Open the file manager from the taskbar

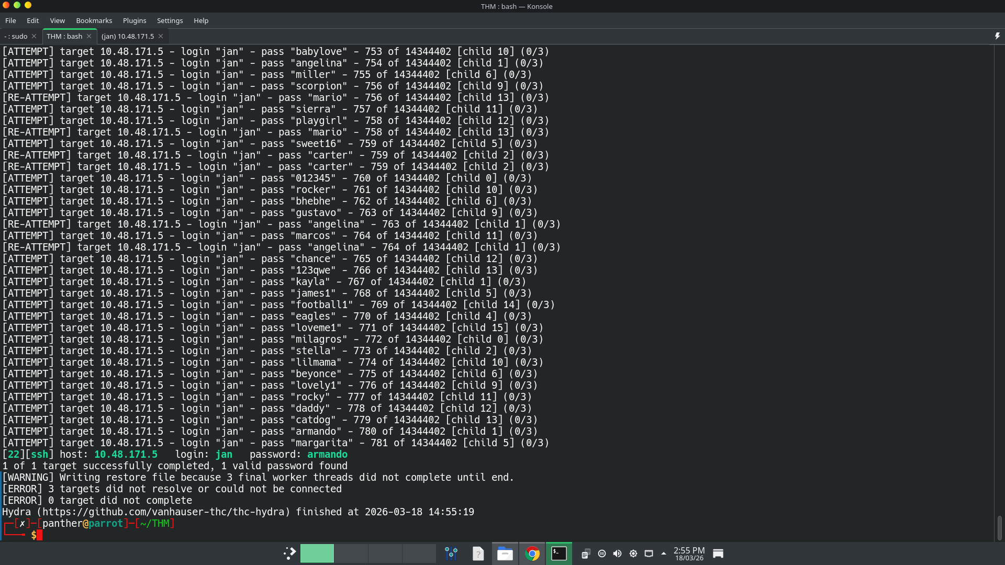point(505,553)
